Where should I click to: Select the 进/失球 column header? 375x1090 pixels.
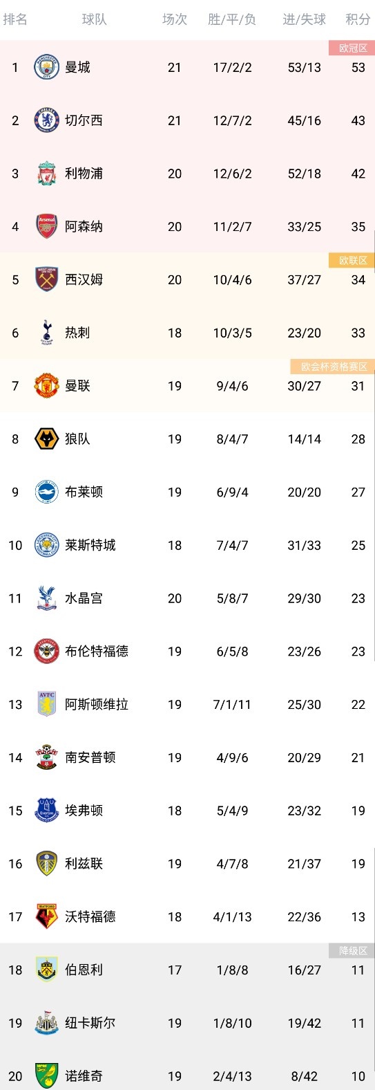[x=305, y=19]
